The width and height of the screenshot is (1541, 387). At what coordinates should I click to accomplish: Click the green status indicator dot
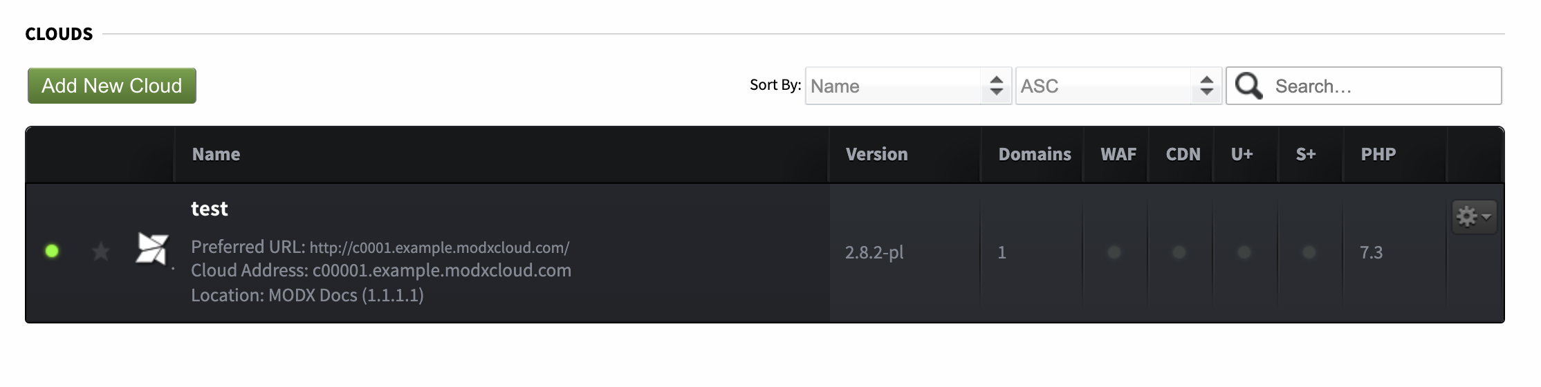click(x=52, y=251)
